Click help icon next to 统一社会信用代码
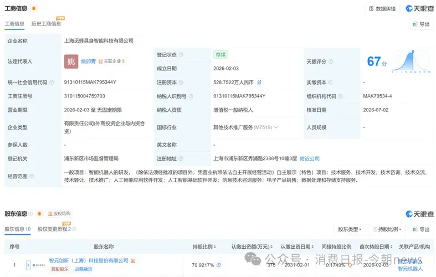This screenshot has height=277, width=436. point(52,83)
